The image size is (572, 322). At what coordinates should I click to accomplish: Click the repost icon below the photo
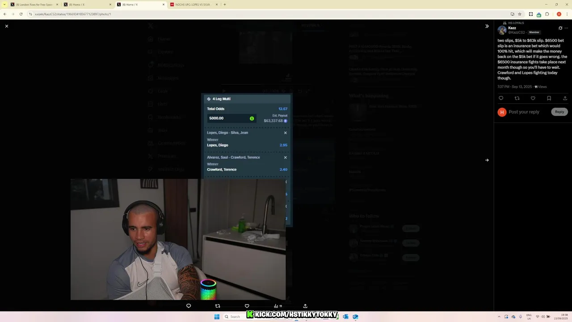tap(218, 306)
